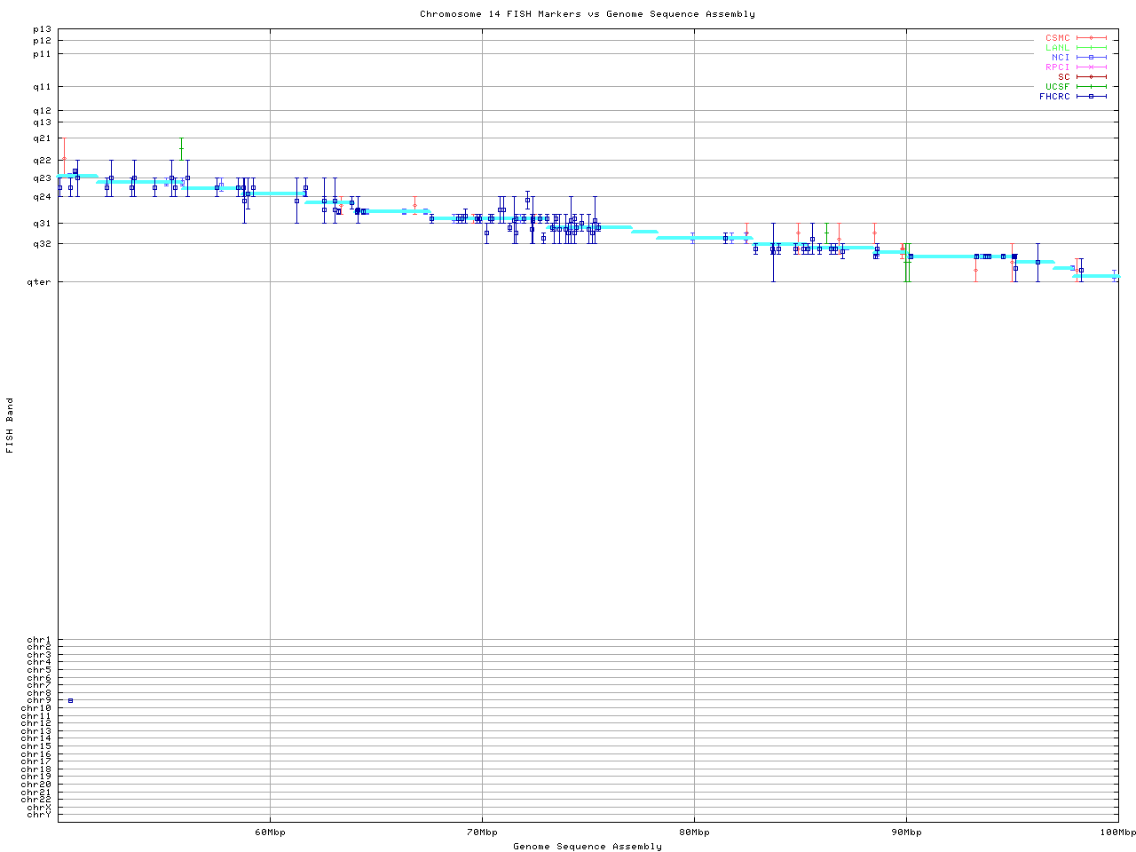Click the NCI legend marker sample
This screenshot has height=852, width=1136.
(1091, 58)
